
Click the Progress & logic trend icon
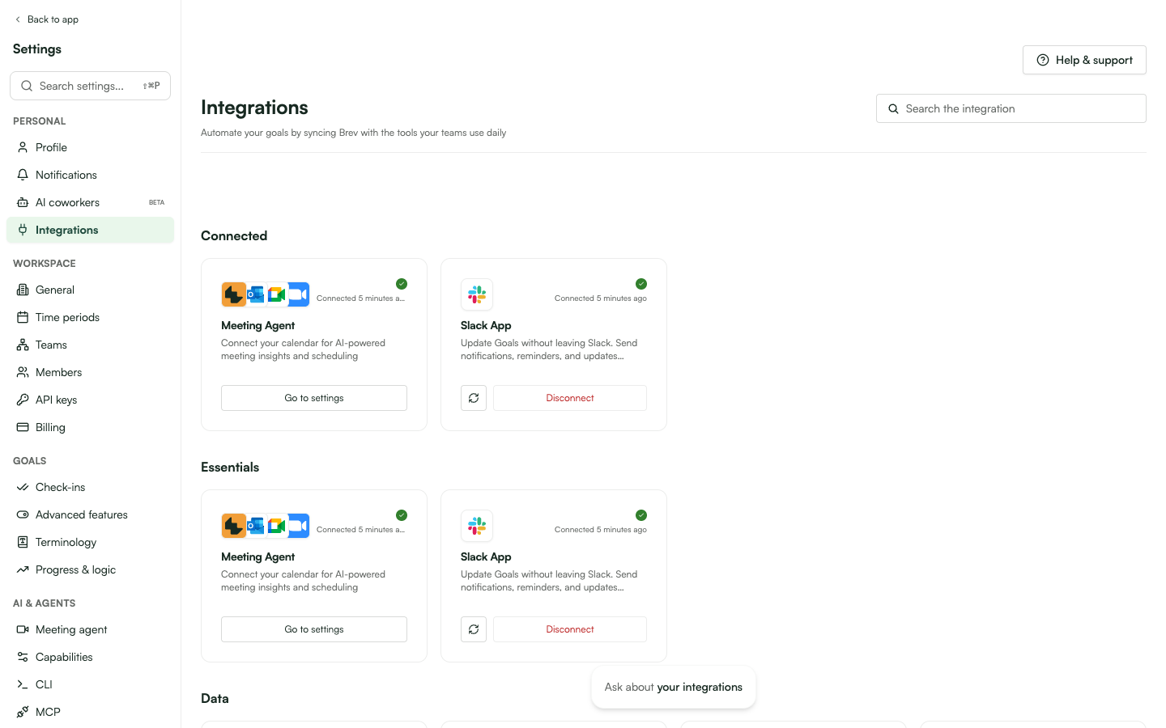coord(23,569)
